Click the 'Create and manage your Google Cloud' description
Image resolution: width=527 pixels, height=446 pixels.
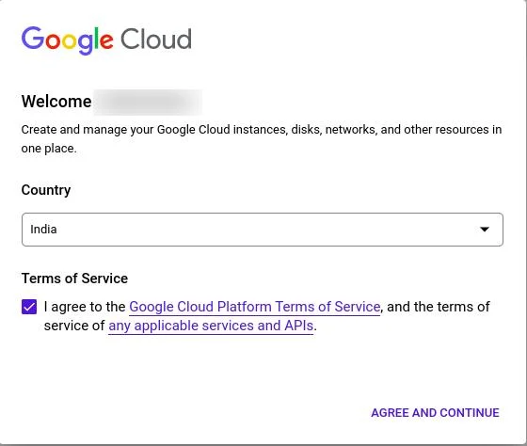pyautogui.click(x=262, y=139)
